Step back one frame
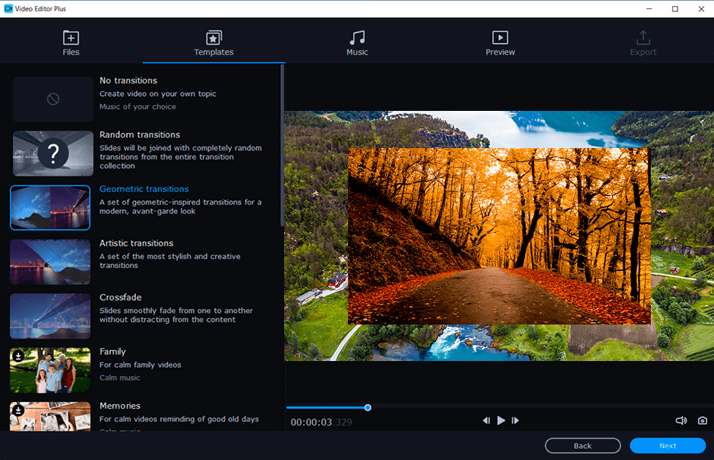 486,420
